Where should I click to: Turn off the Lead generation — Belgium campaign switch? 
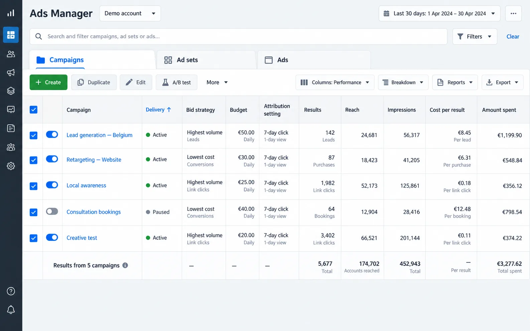tap(52, 134)
